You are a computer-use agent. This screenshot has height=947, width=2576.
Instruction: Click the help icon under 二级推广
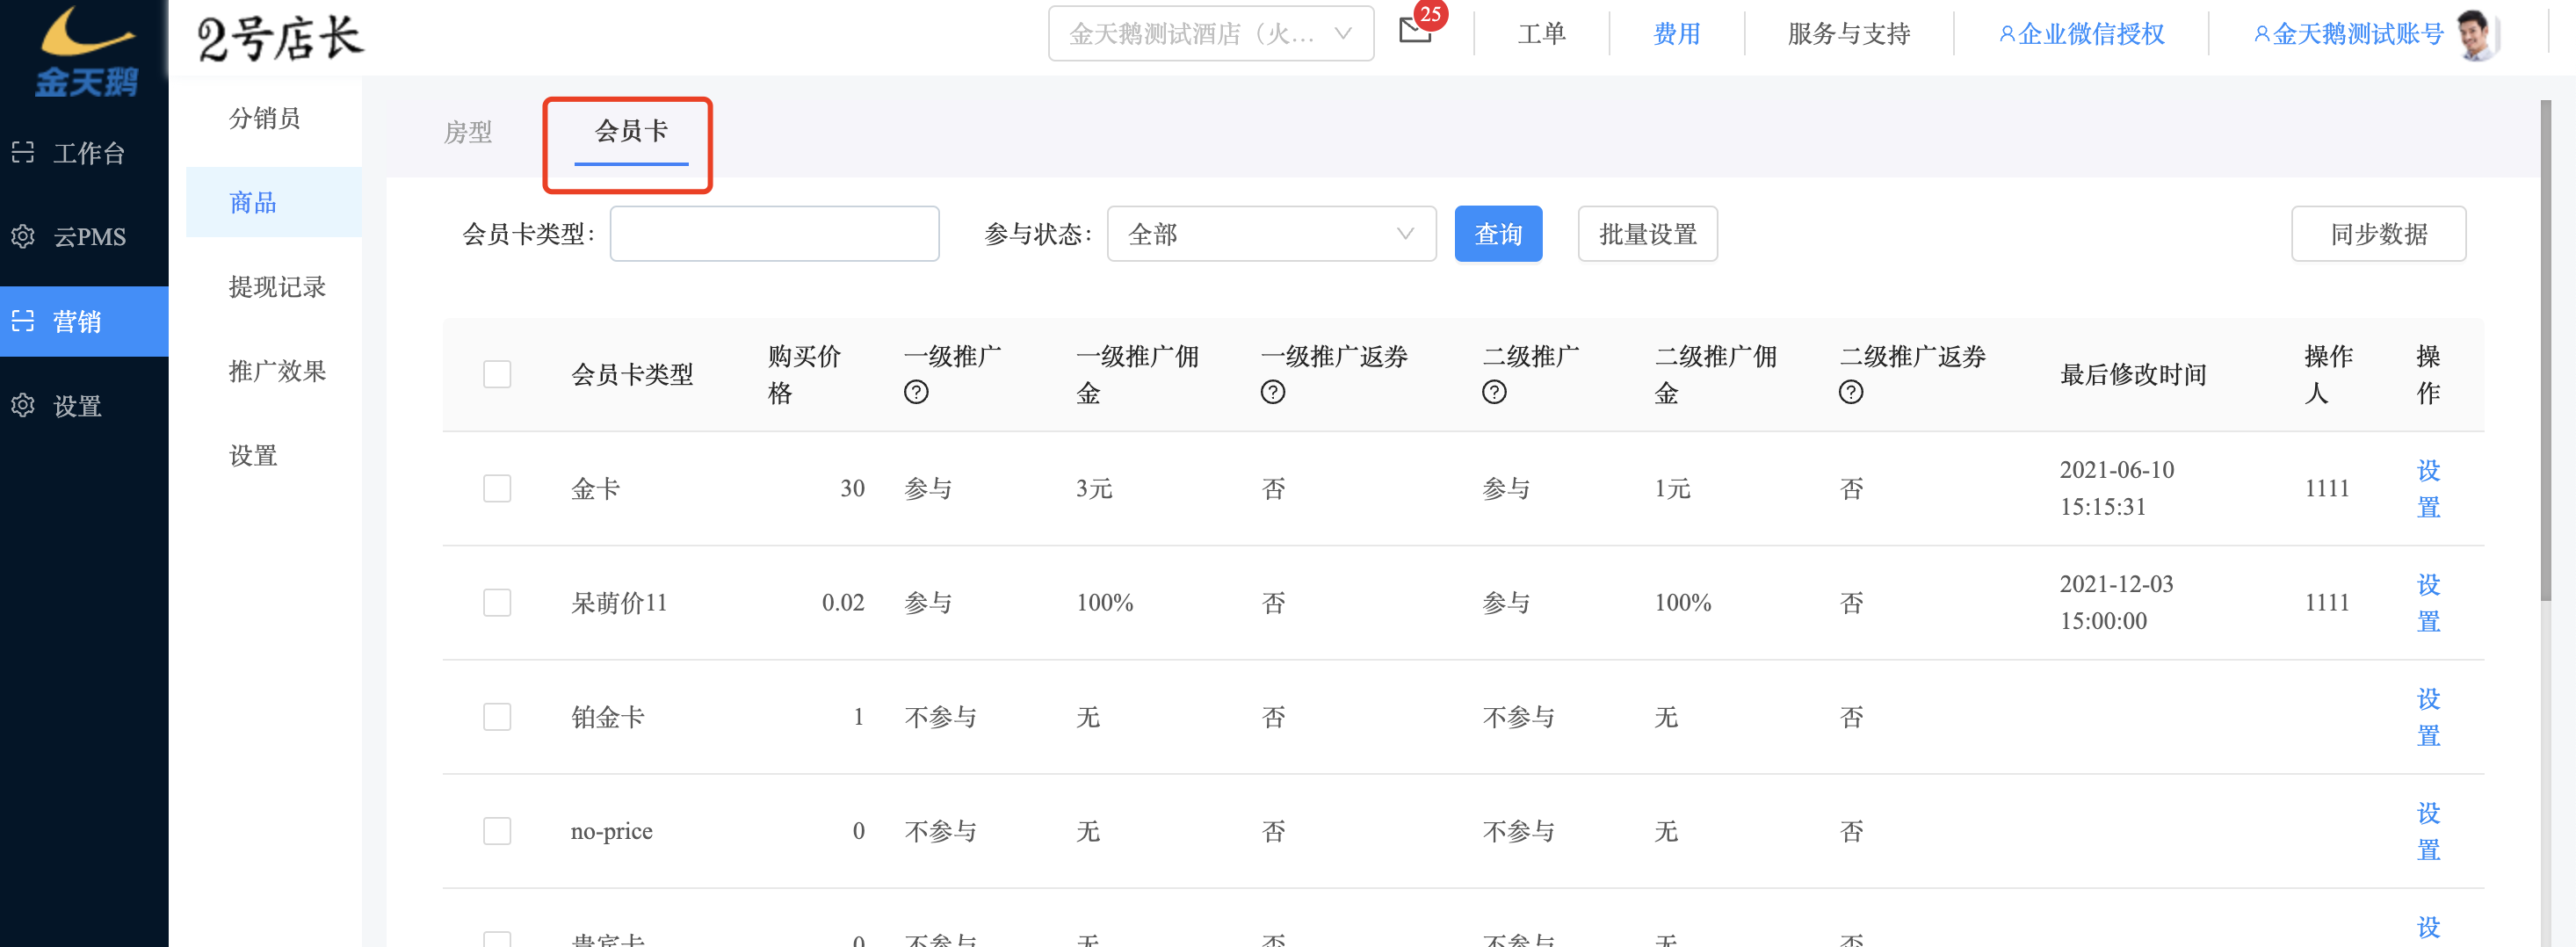click(1494, 392)
